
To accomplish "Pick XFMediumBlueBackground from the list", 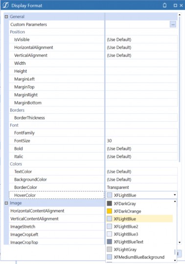I will click(139, 257).
